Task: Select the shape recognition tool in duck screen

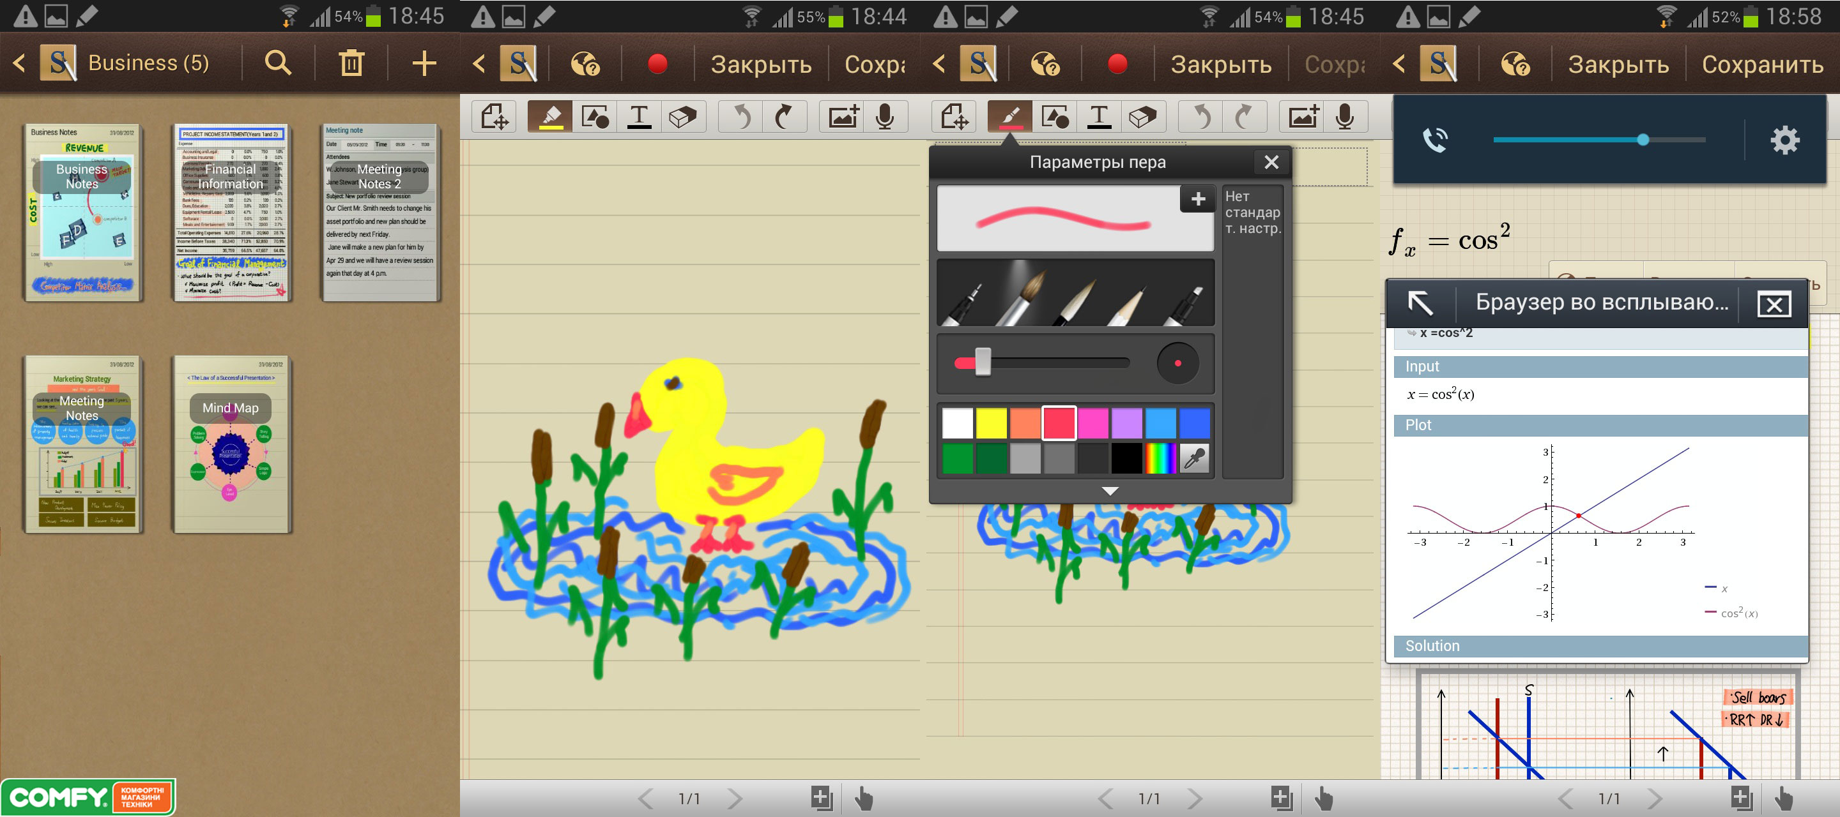Action: 594,116
